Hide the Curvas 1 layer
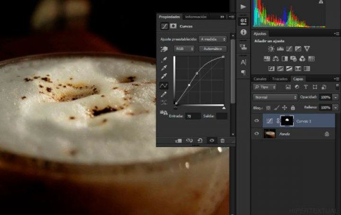This screenshot has width=341, height=215. point(257,121)
